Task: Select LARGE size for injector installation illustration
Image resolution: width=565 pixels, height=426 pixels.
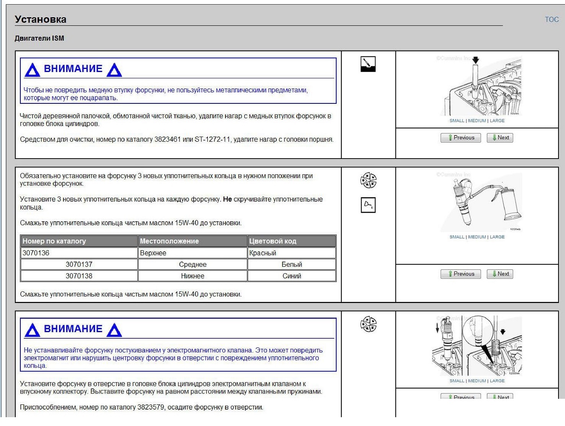Action: point(497,381)
